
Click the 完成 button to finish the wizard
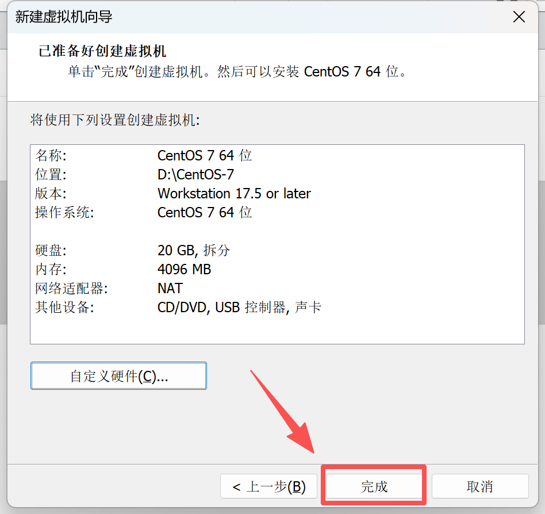point(374,486)
